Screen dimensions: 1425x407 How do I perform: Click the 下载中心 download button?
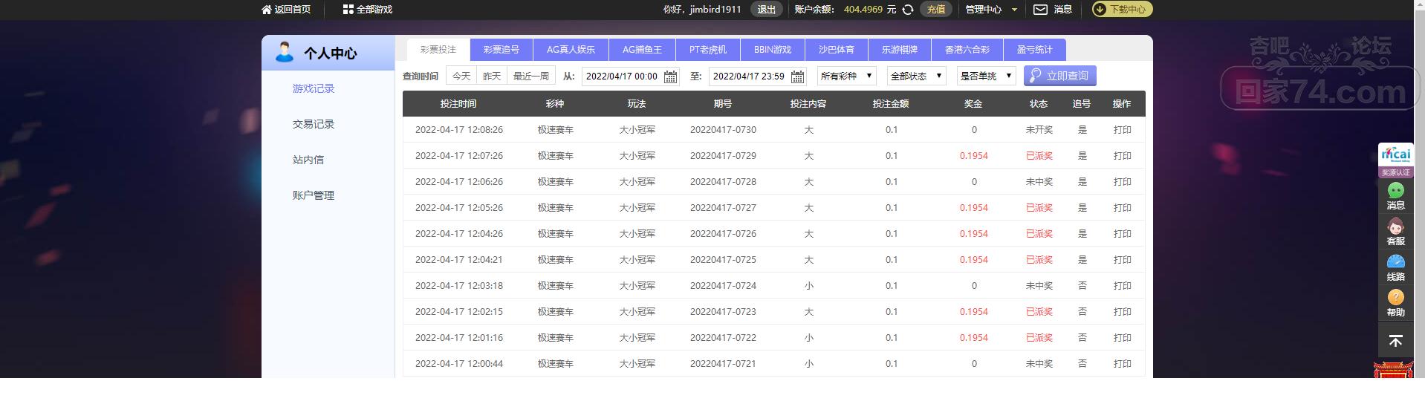click(x=1123, y=9)
